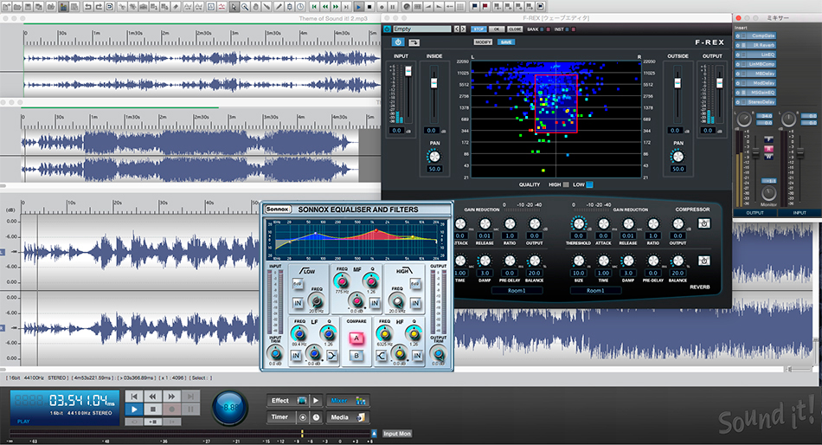822x445 pixels.
Task: Click the INSIDE PAN knob in F-REX
Action: (434, 157)
